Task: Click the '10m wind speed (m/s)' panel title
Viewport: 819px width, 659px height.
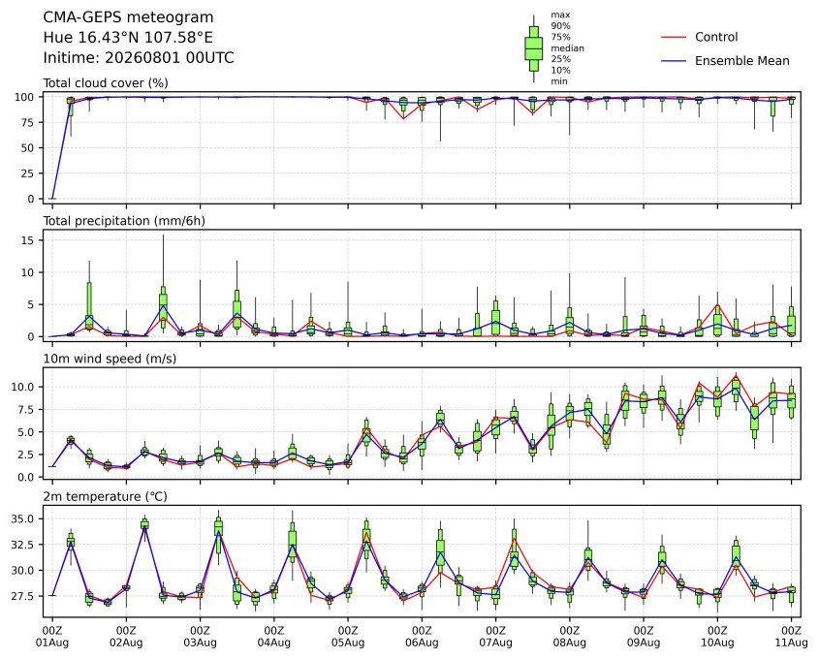Action: pyautogui.click(x=110, y=359)
